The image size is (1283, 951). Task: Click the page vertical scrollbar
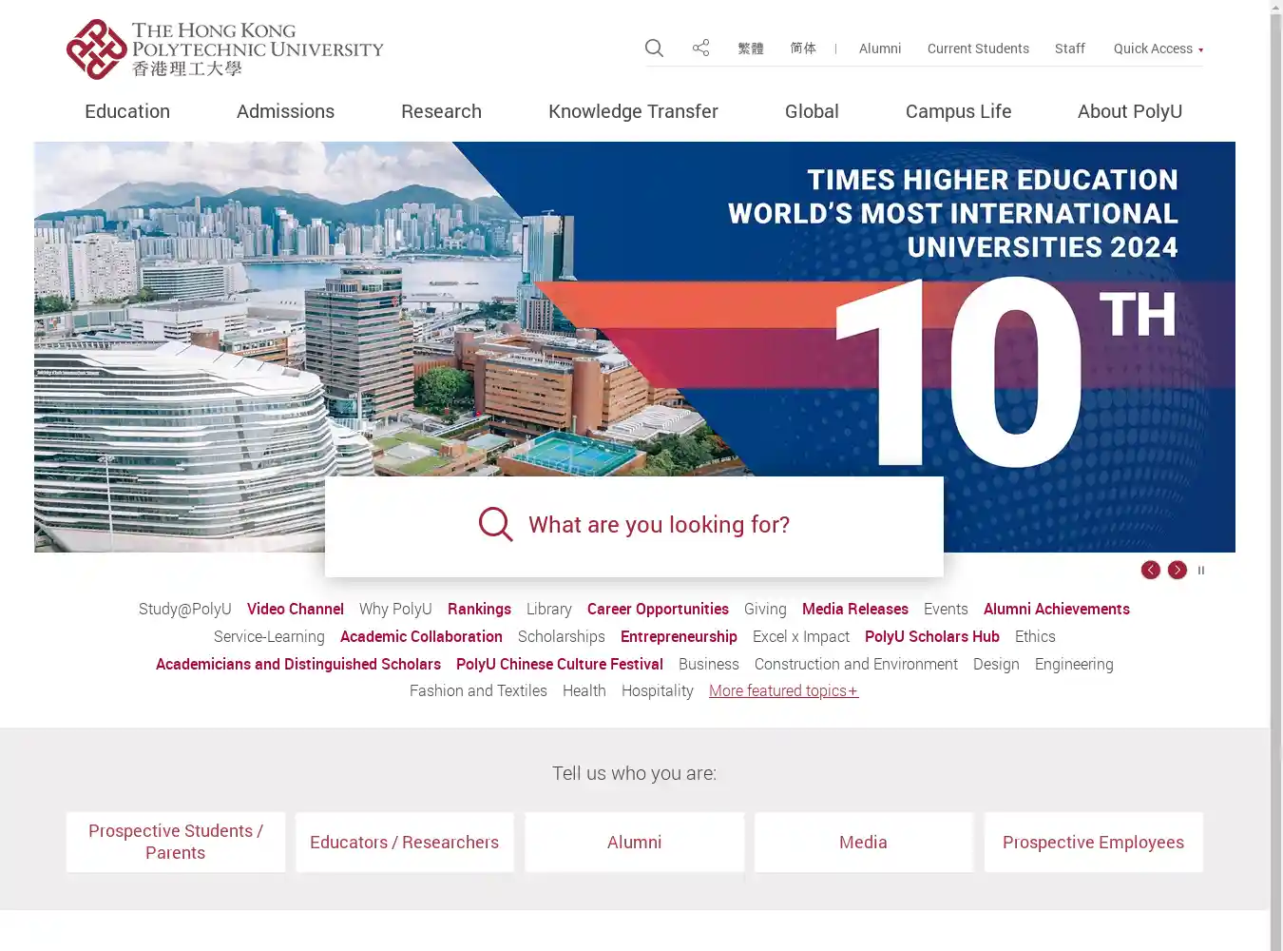click(x=1276, y=475)
